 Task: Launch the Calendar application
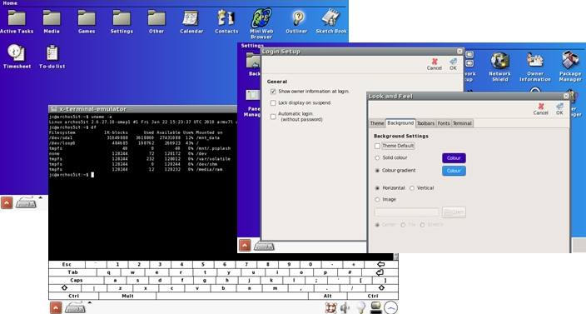[x=191, y=22]
